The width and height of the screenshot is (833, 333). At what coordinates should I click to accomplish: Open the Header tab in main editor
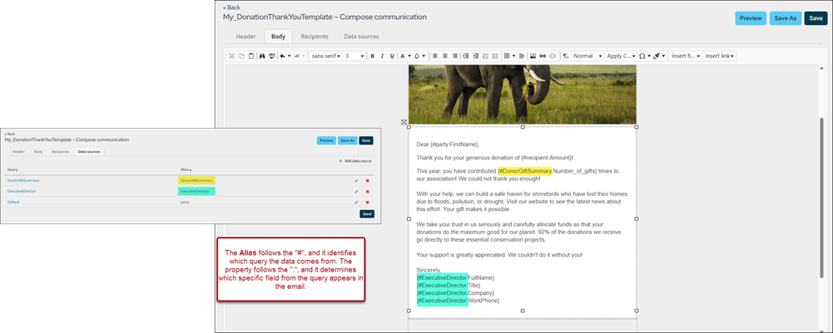point(245,37)
